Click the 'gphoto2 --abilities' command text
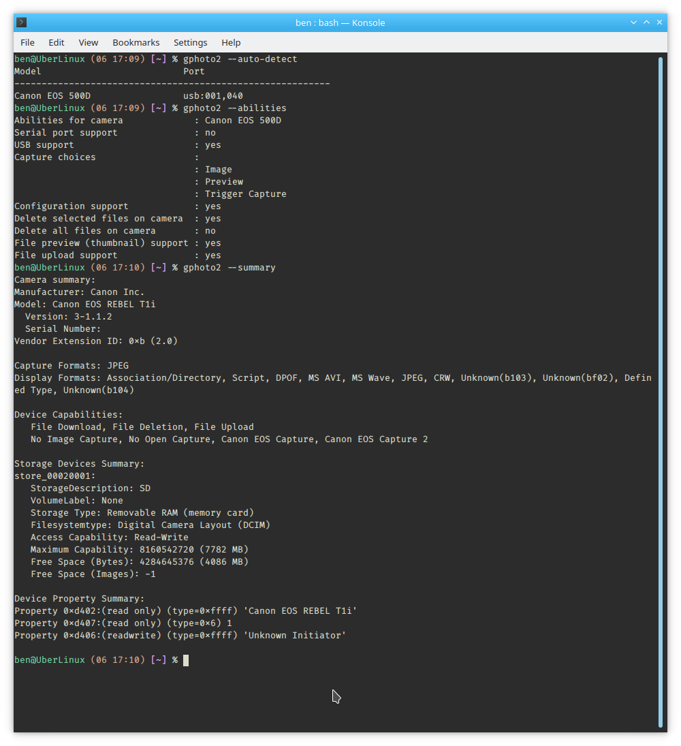Viewport: 681px width, 746px height. coord(235,108)
